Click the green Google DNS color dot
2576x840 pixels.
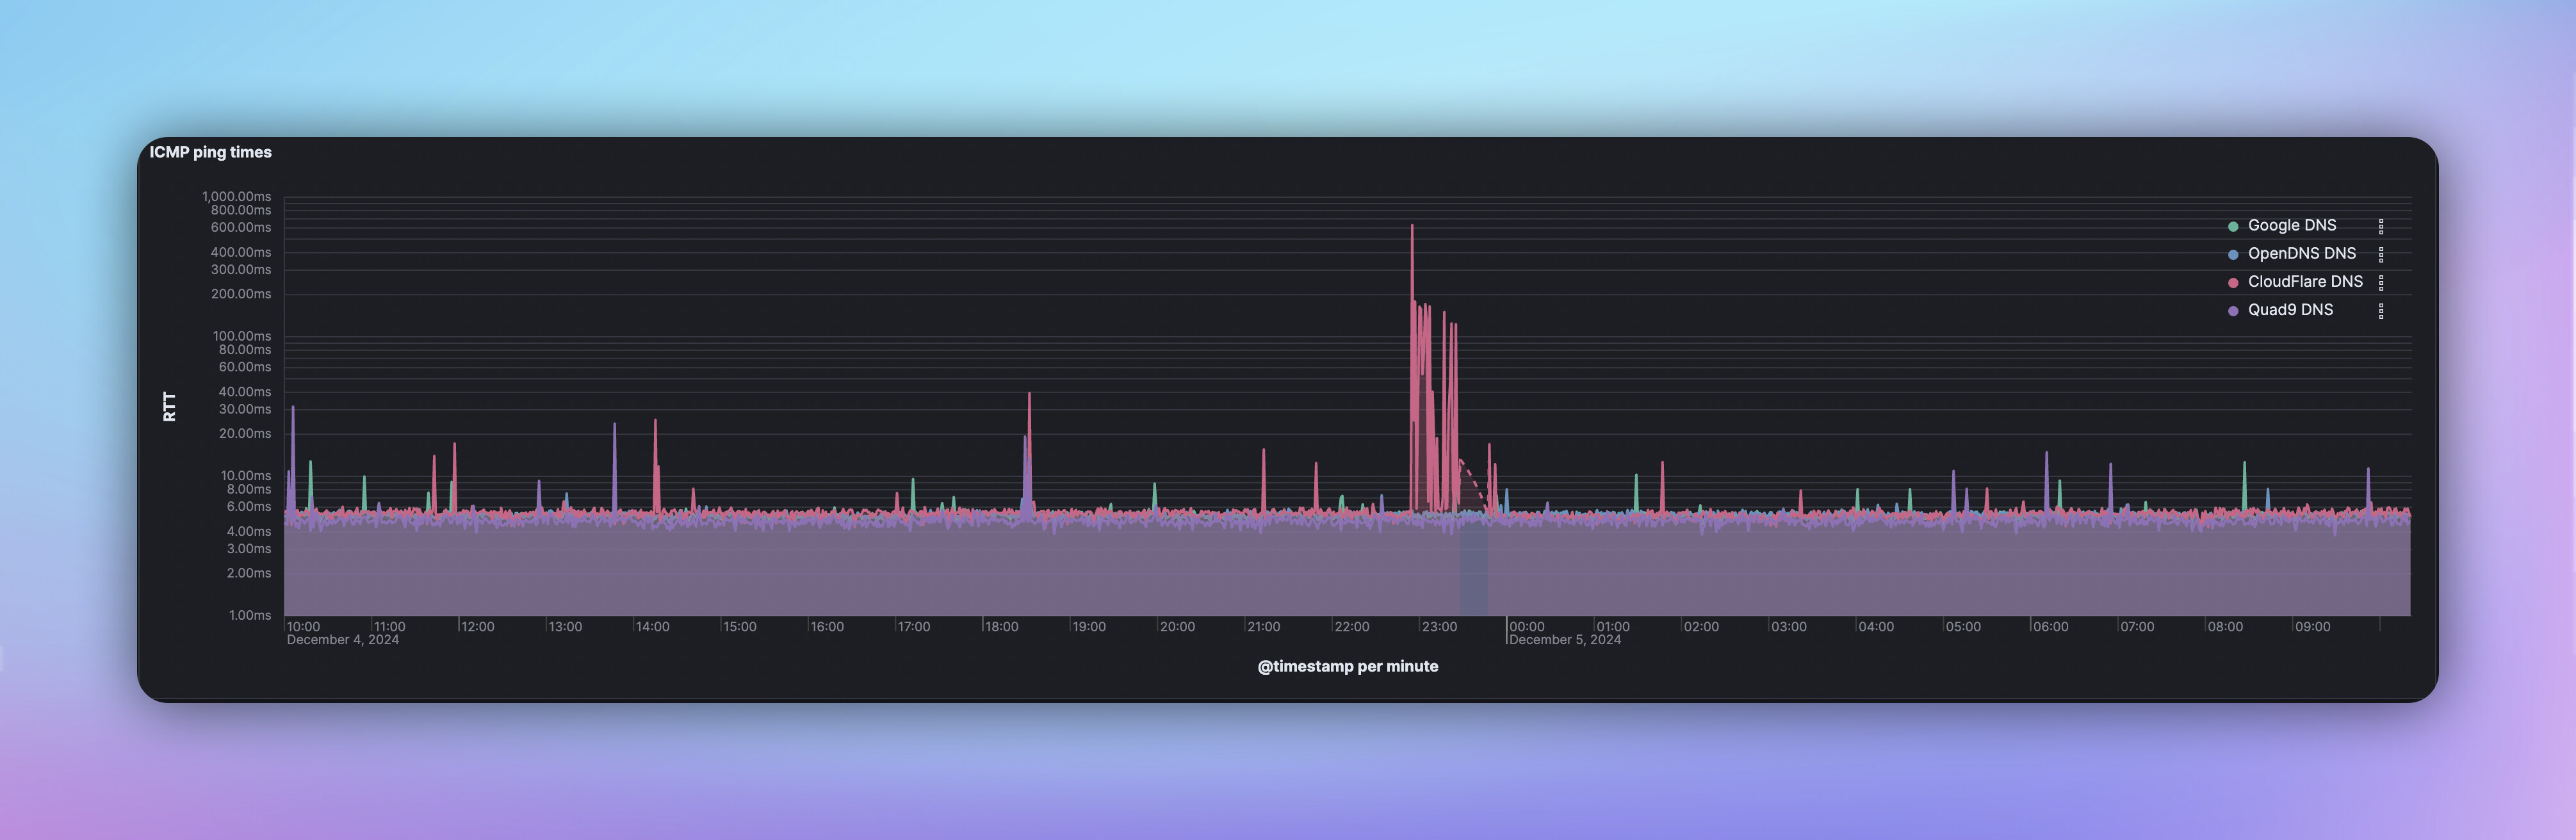click(x=2233, y=226)
